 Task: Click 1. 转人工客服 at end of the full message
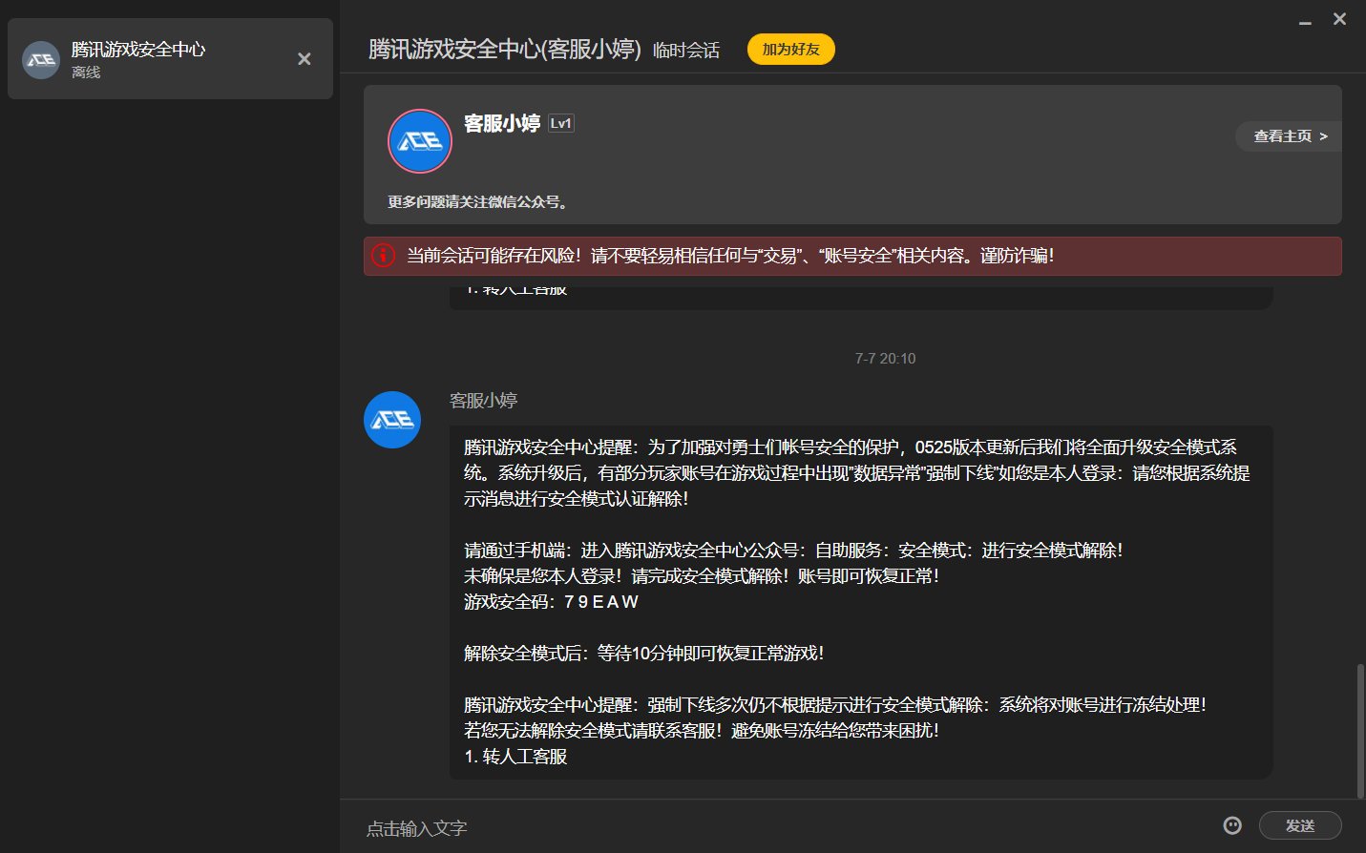pyautogui.click(x=515, y=757)
